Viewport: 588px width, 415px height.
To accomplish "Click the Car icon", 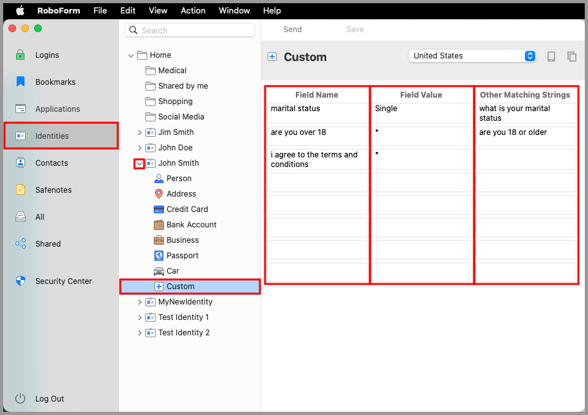I will (159, 271).
